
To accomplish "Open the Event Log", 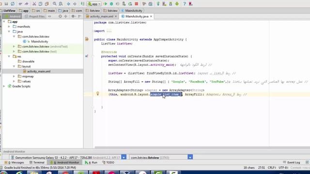I will (292, 162).
